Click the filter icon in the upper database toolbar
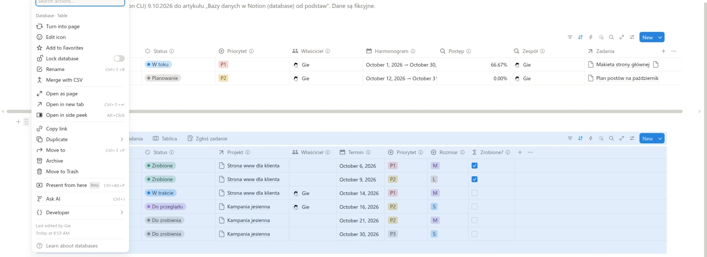 570,37
